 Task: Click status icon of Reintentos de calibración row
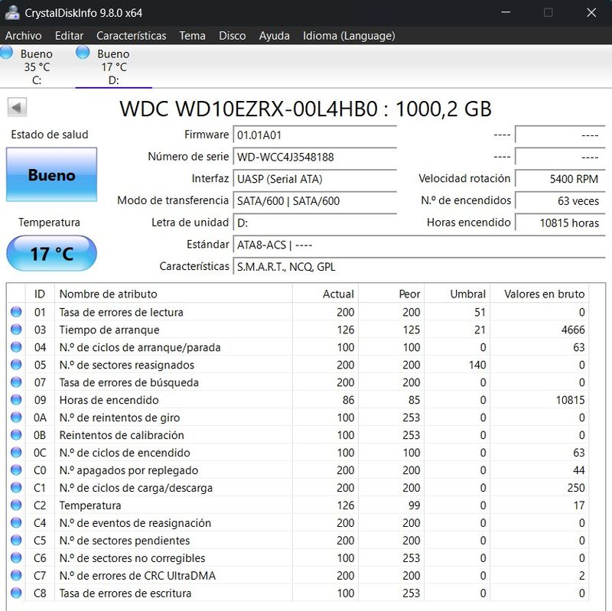(x=16, y=434)
